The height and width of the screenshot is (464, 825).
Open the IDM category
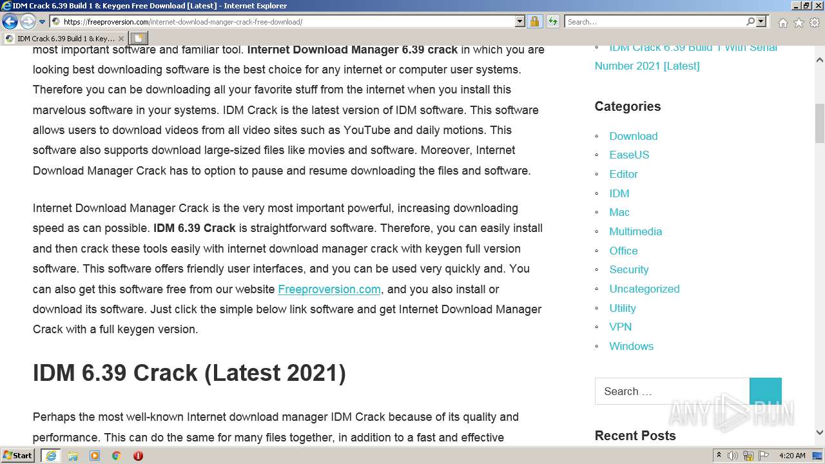coord(619,193)
